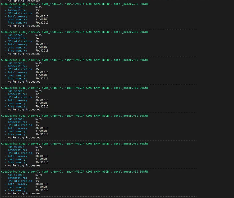Click Free memory 79.32GiB under cuda_index=1
234x198 pixels.
[x=28, y=23]
